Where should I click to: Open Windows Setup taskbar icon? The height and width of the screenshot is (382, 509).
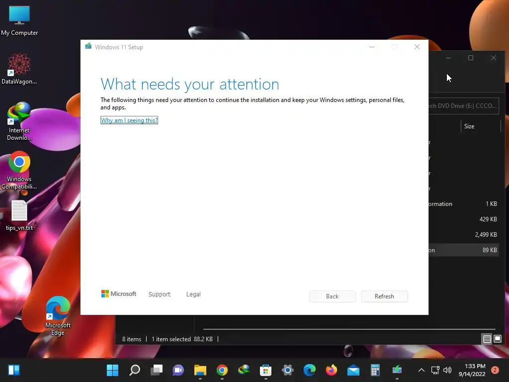[x=397, y=370]
